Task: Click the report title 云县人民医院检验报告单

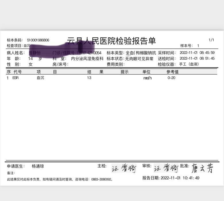Action: coord(111,41)
